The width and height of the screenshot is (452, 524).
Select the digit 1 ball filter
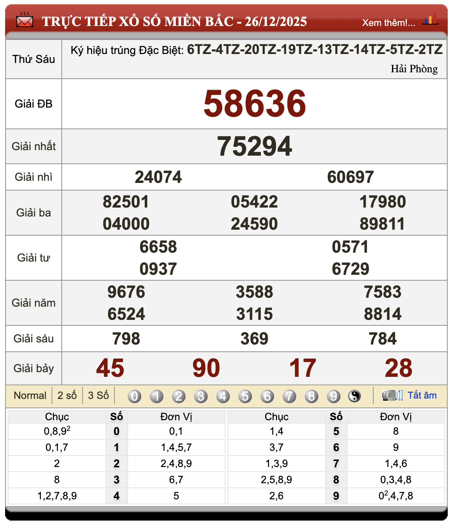click(x=157, y=396)
